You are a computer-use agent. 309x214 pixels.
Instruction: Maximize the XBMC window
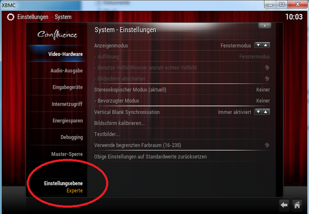coord(282,4)
